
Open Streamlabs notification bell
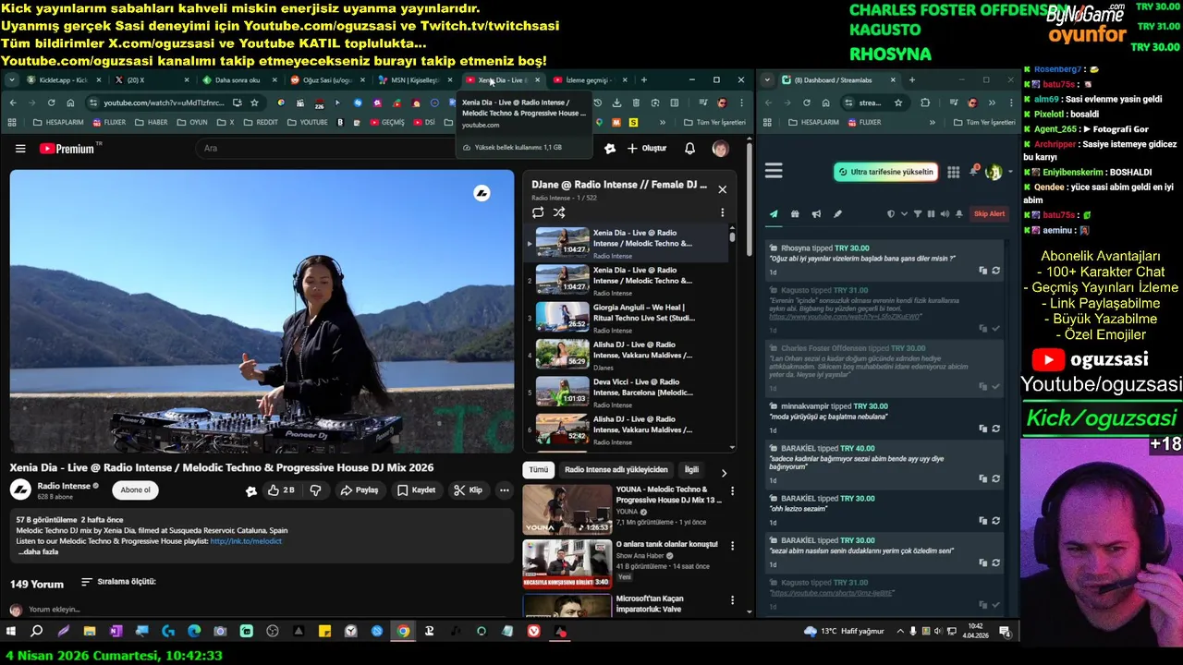973,172
